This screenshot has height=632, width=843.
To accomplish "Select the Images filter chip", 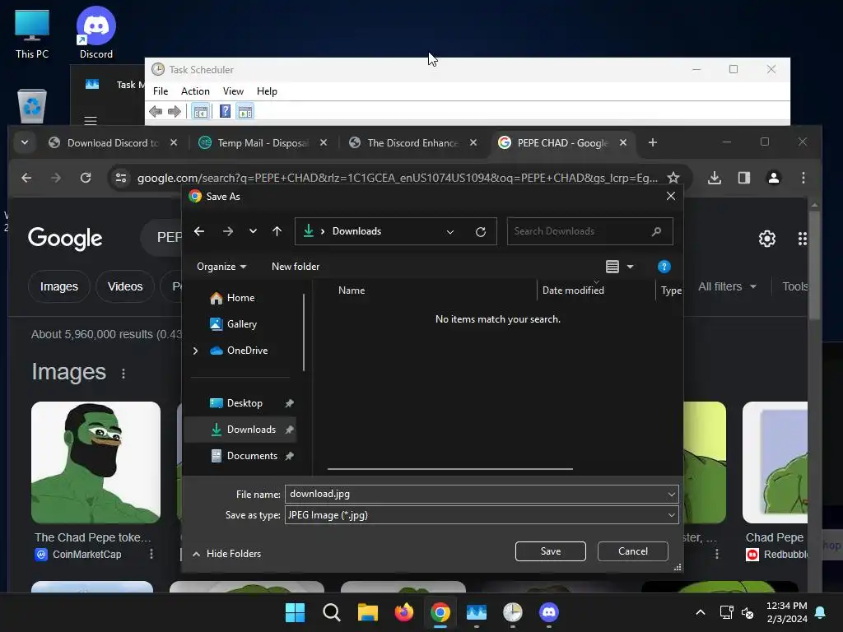I will point(59,286).
